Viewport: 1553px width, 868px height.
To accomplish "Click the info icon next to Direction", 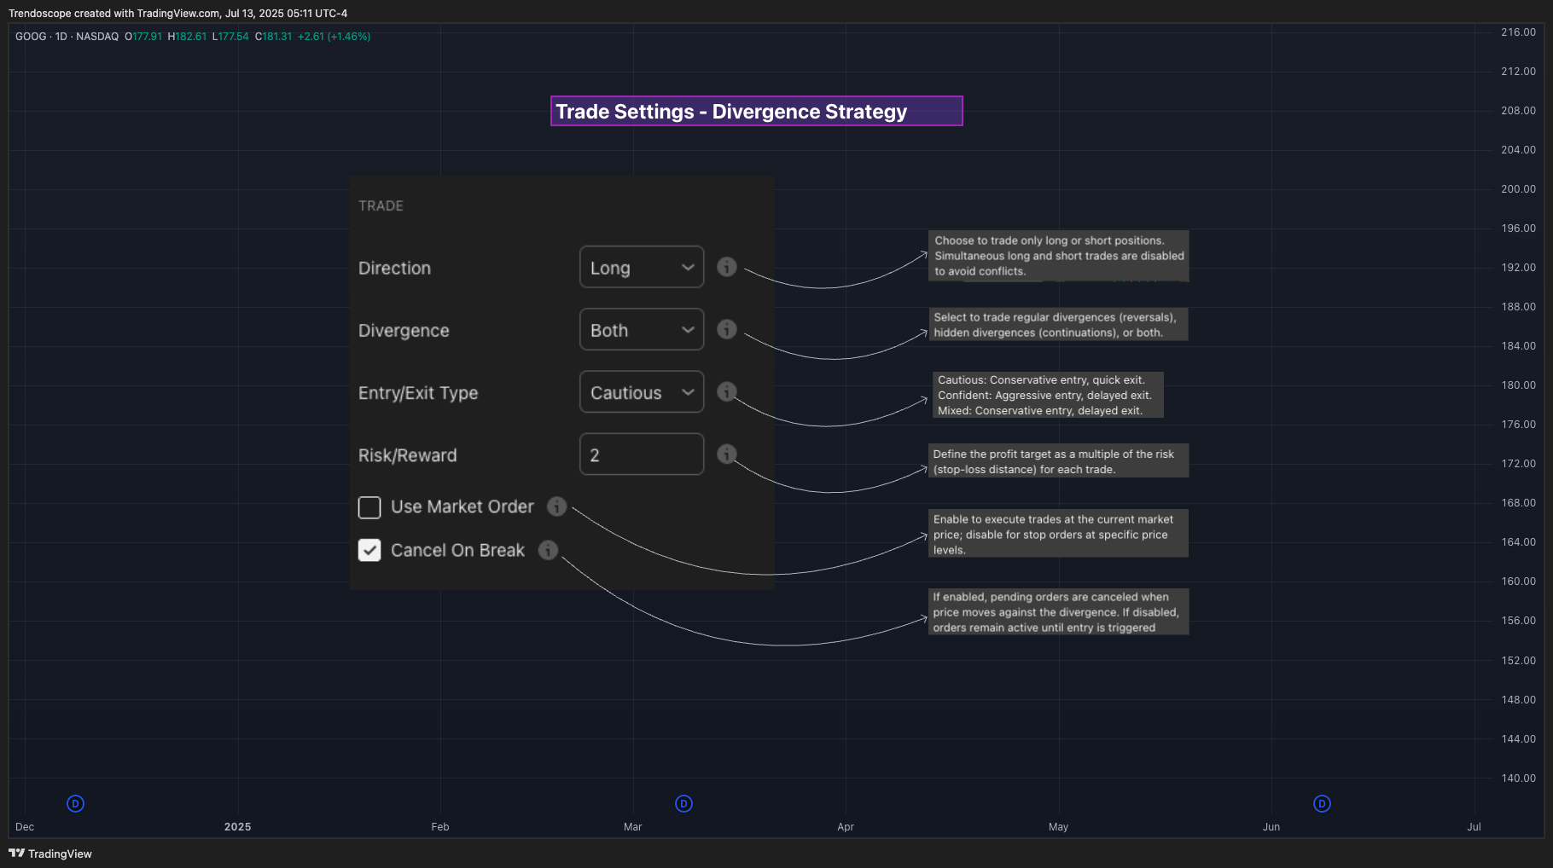I will tap(726, 267).
